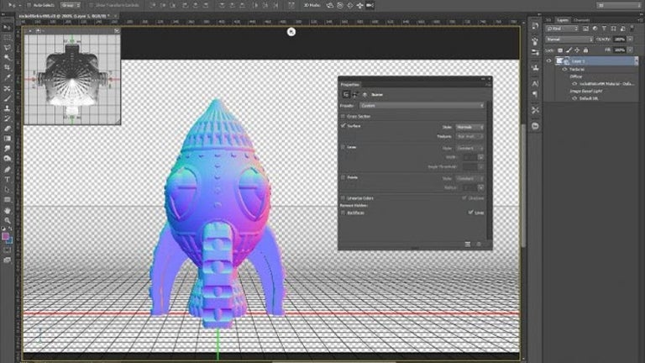Click the background color swatch
The width and height of the screenshot is (645, 363).
10,240
